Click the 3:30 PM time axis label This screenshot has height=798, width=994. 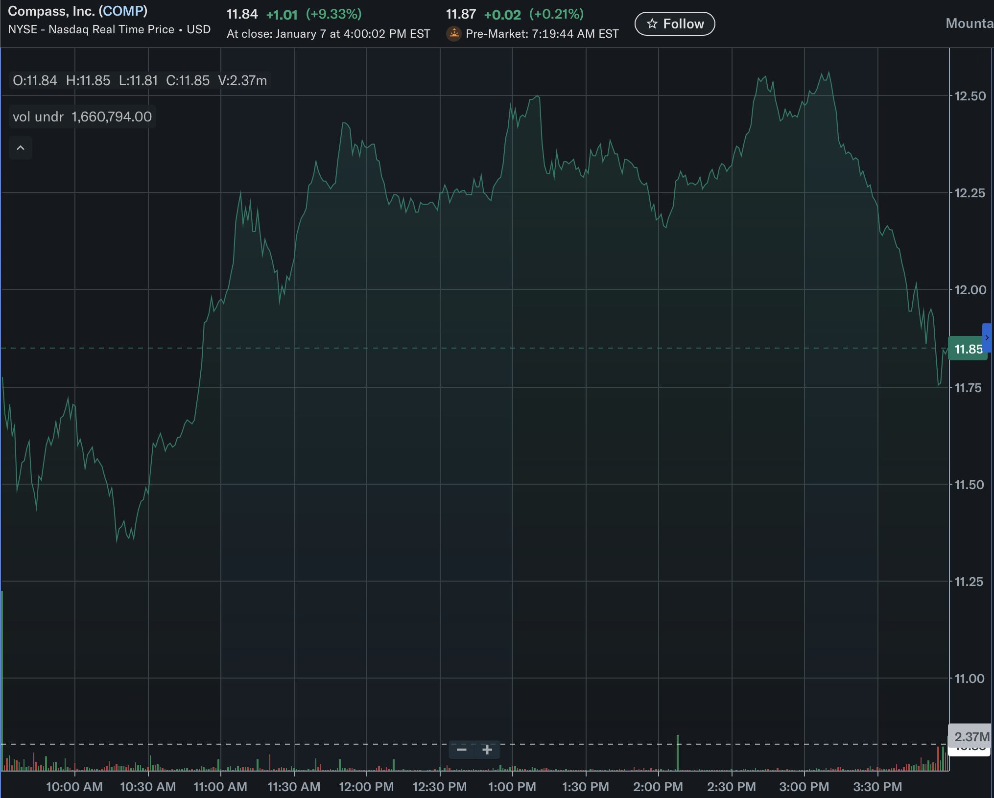[x=877, y=787]
